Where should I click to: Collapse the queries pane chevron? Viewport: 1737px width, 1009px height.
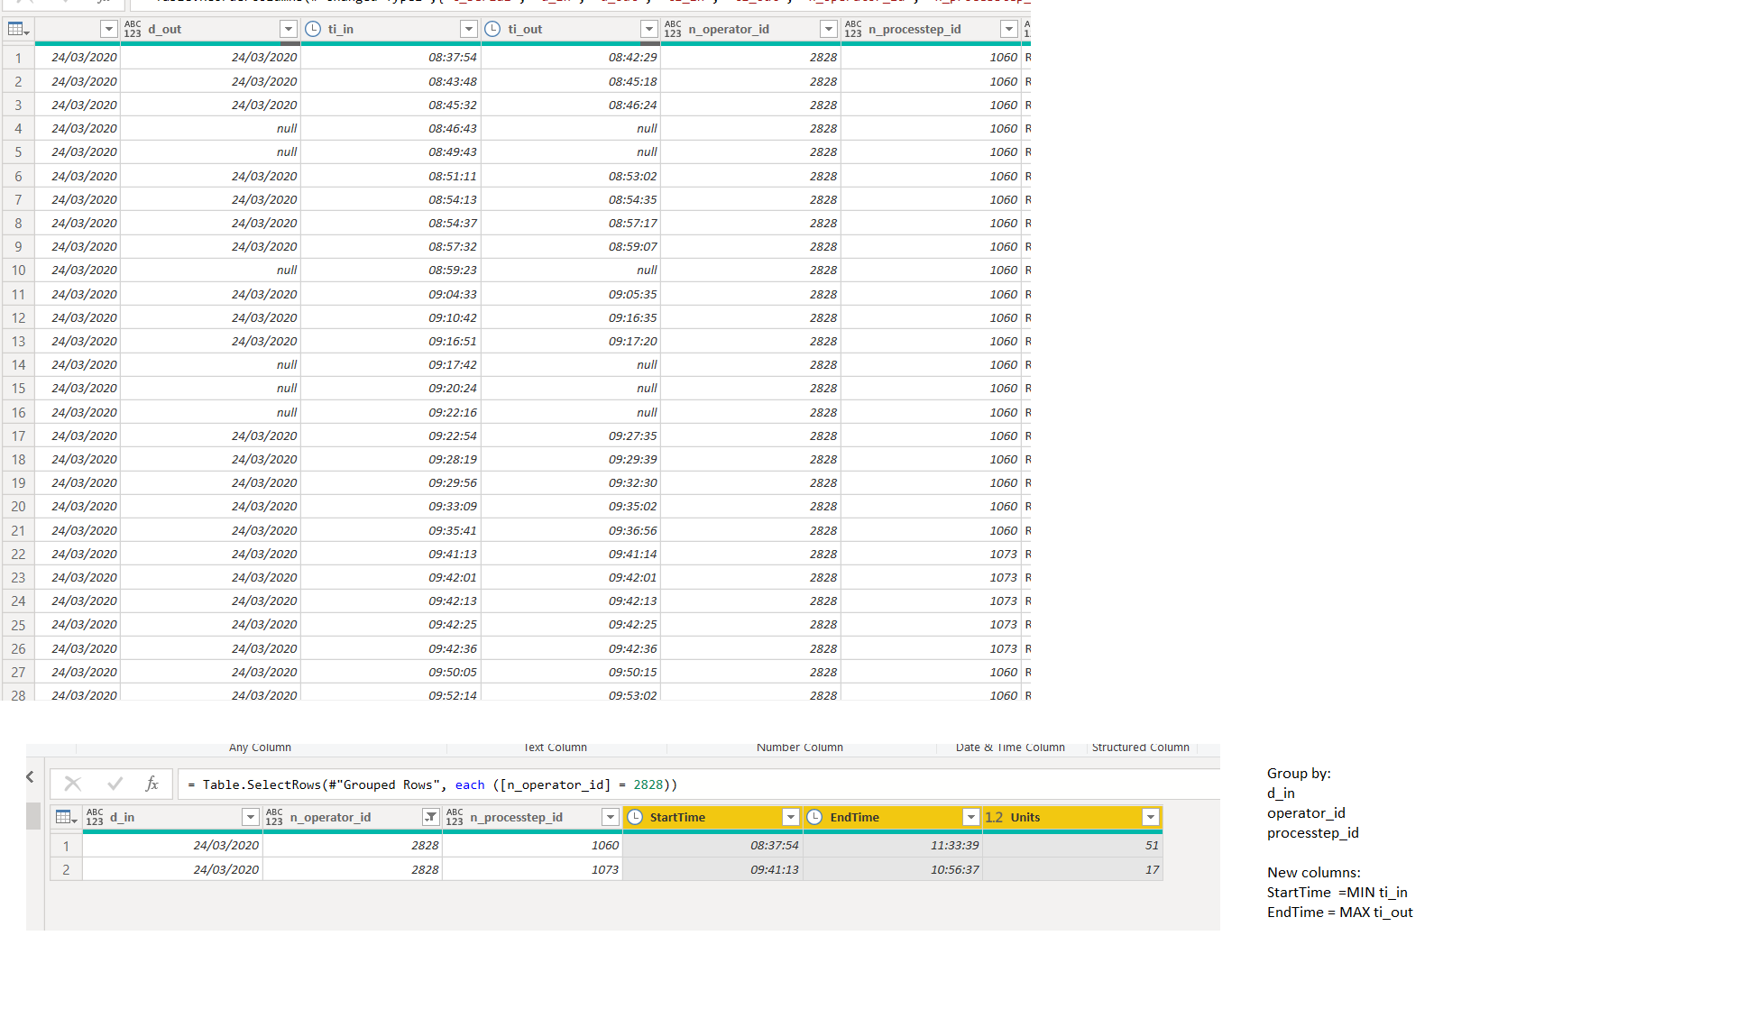click(30, 777)
